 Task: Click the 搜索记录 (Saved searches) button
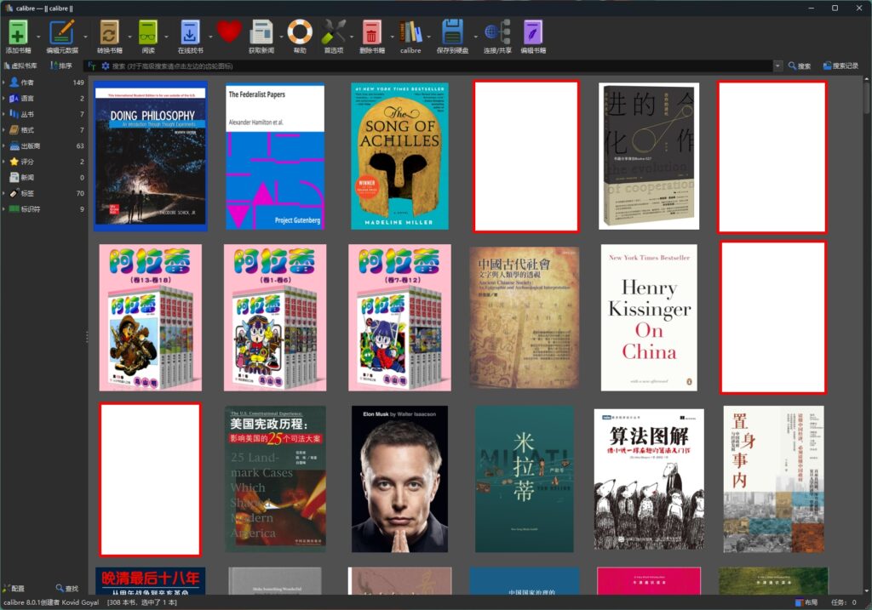tap(840, 66)
